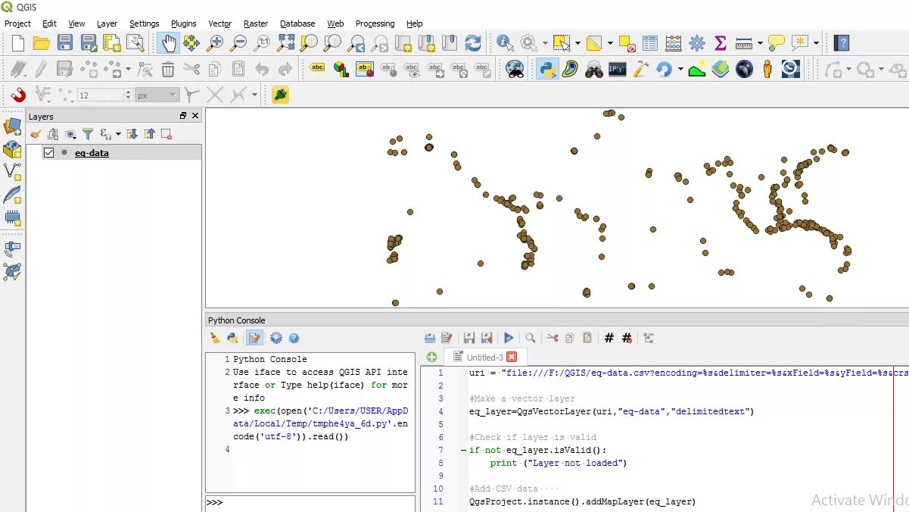Click the Open Layer Styling panel brush icon
This screenshot has width=909, height=512.
pyautogui.click(x=35, y=134)
